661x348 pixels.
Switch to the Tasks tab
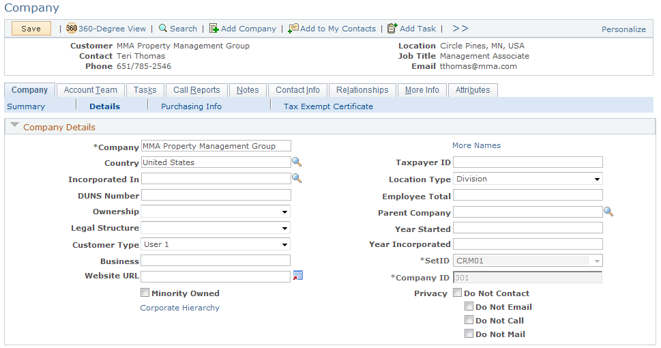point(145,90)
